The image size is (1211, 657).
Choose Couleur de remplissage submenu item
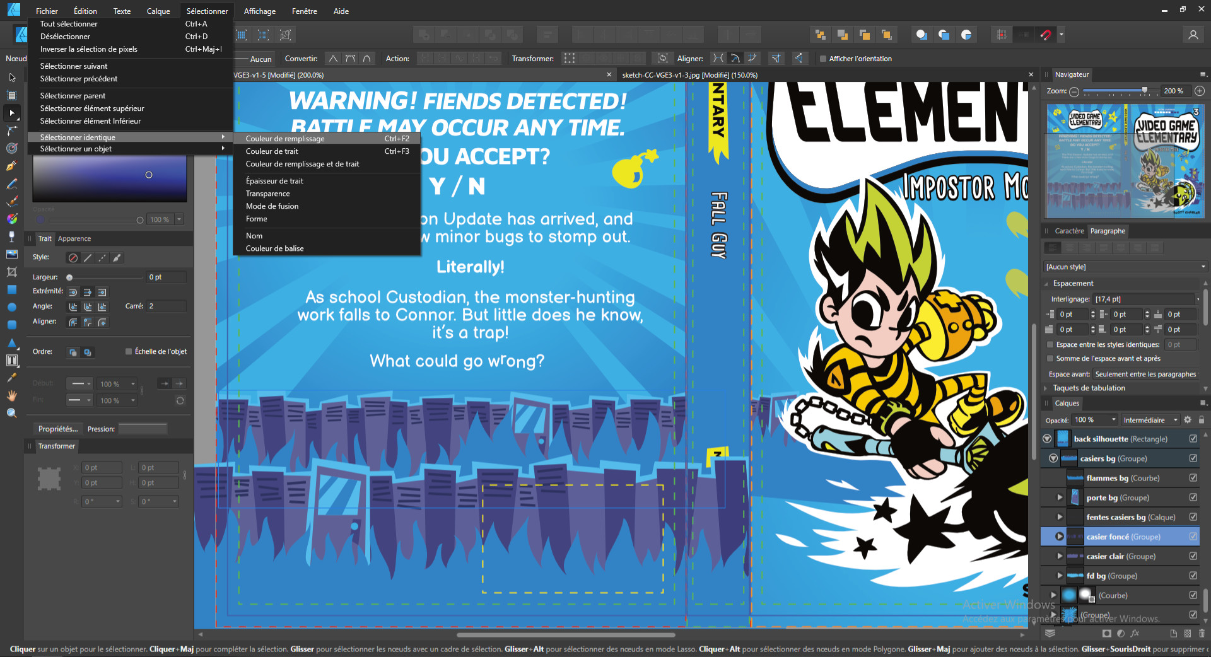(x=327, y=139)
